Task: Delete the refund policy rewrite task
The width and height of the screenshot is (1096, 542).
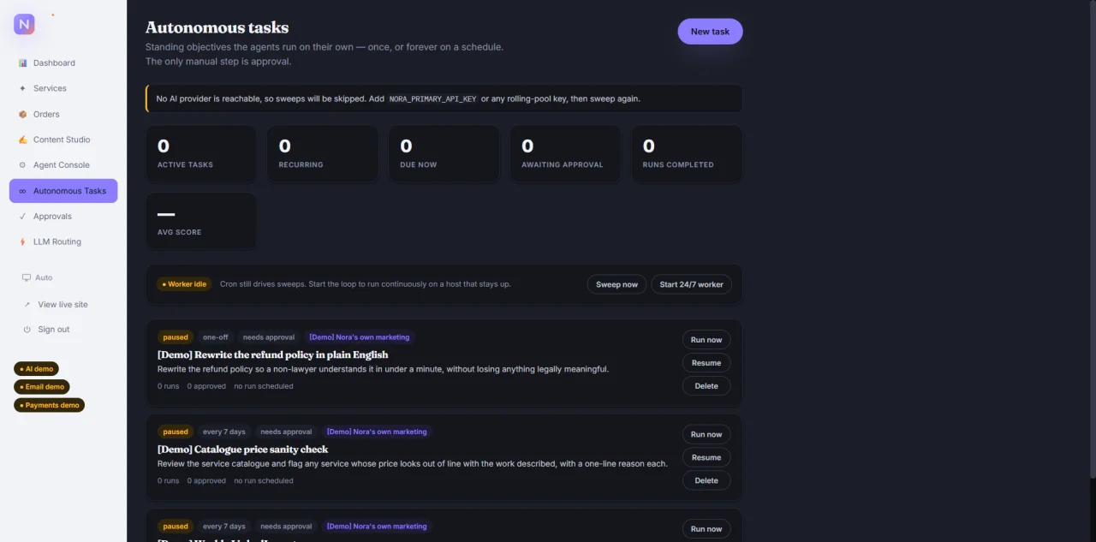Action: 706,386
